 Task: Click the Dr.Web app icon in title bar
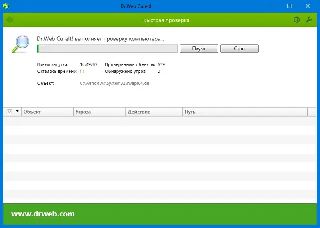(6, 6)
